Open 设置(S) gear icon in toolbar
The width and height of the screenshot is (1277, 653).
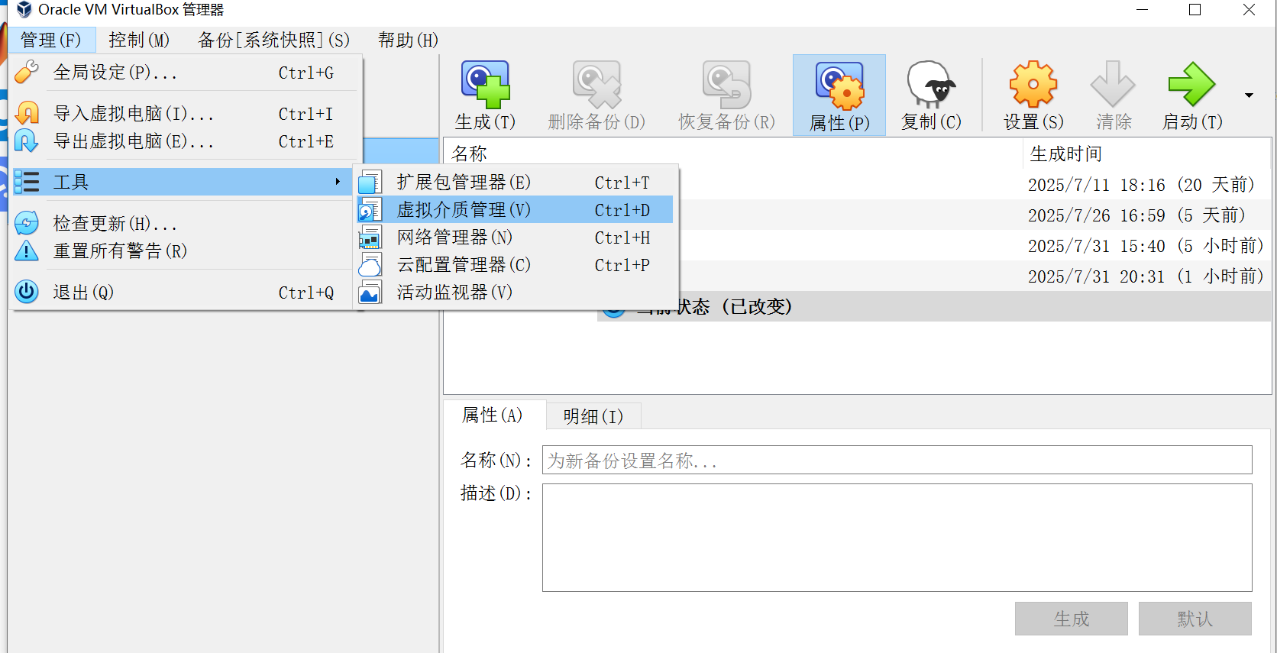tap(1033, 84)
